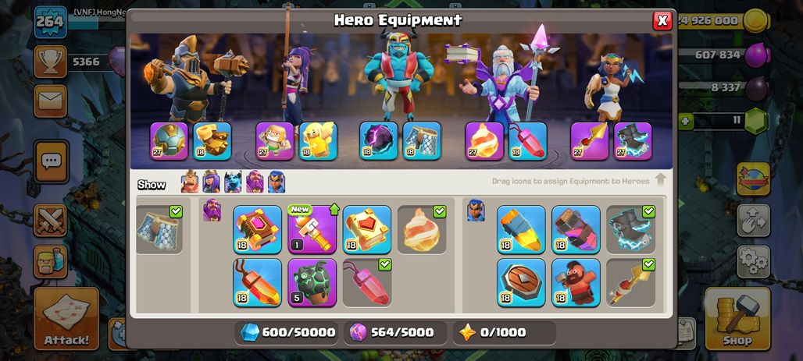Select the Grand Warden filter tab
Screen dimensions: 803x361
tap(255, 182)
